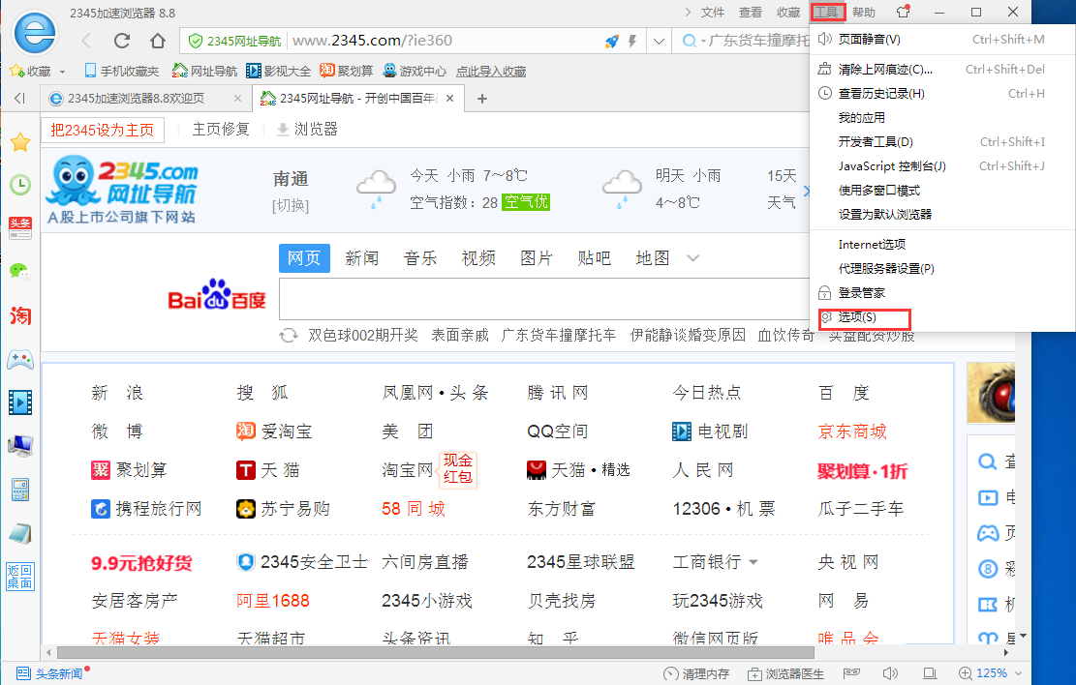
Task: Open the favorites star in the sidebar
Action: coord(20,142)
